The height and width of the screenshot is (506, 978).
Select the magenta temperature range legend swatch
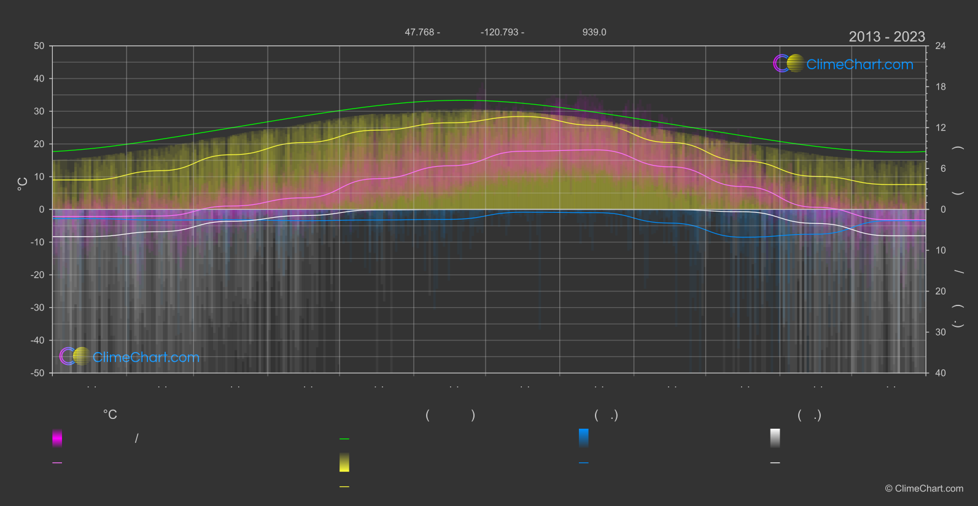57,438
